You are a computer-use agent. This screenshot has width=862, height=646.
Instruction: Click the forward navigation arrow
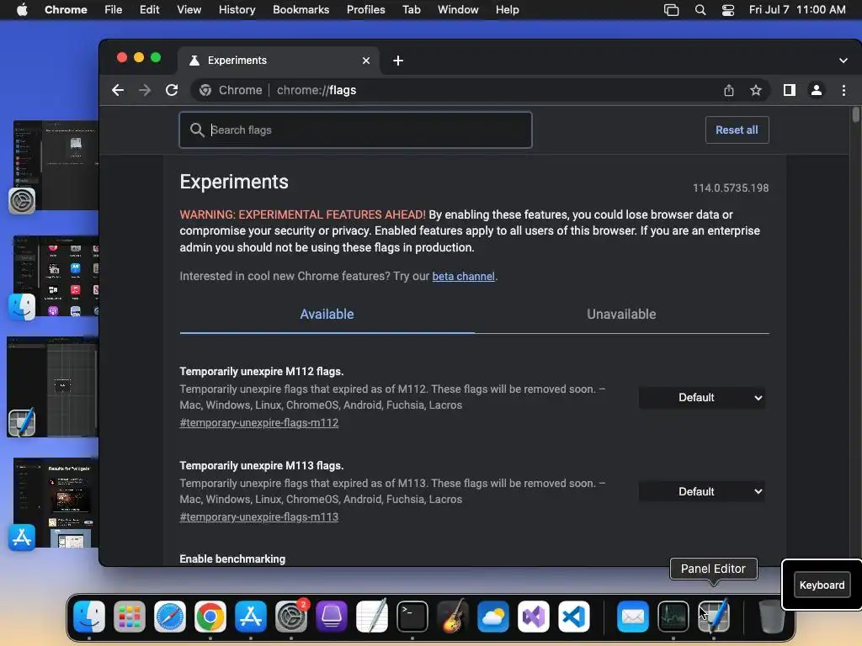[145, 90]
